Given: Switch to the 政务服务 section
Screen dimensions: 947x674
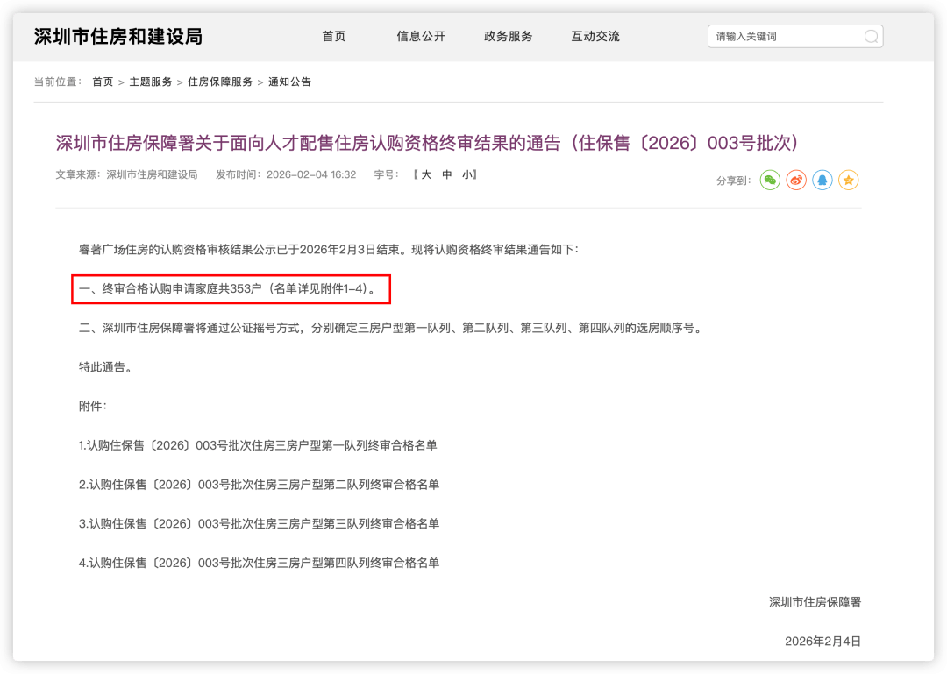Looking at the screenshot, I should tap(508, 36).
